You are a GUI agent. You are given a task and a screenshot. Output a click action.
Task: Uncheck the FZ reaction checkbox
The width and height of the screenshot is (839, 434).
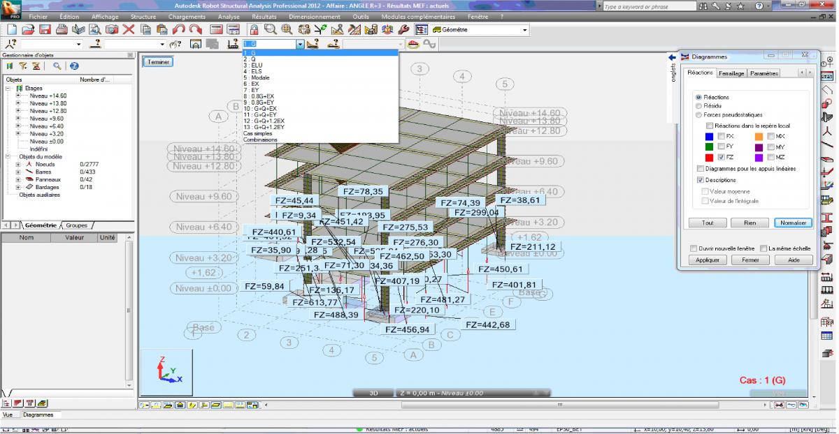[720, 158]
